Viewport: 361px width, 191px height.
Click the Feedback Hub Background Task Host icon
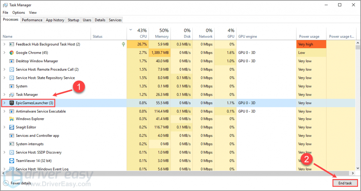click(x=12, y=44)
